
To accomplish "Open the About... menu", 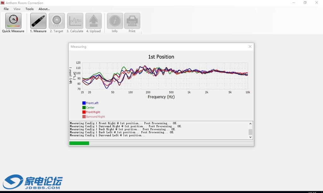I will [x=44, y=9].
